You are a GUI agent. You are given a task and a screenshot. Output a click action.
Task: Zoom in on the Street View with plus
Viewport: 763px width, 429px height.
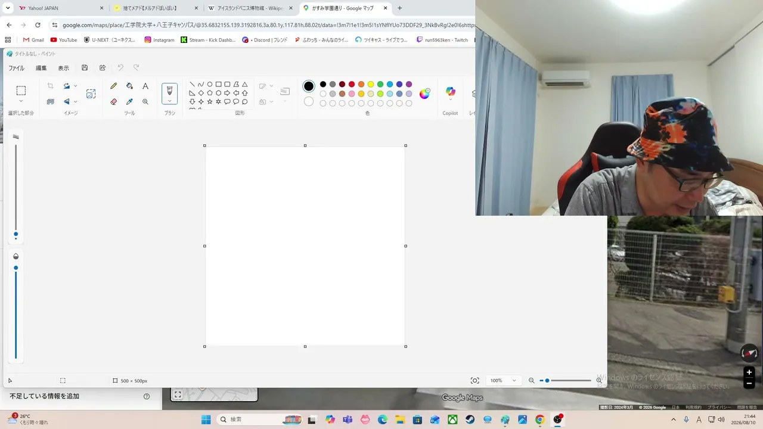pyautogui.click(x=749, y=372)
